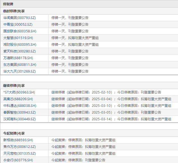Select the 停复牌 section title
Screen dimensions: 178x163
8,4
